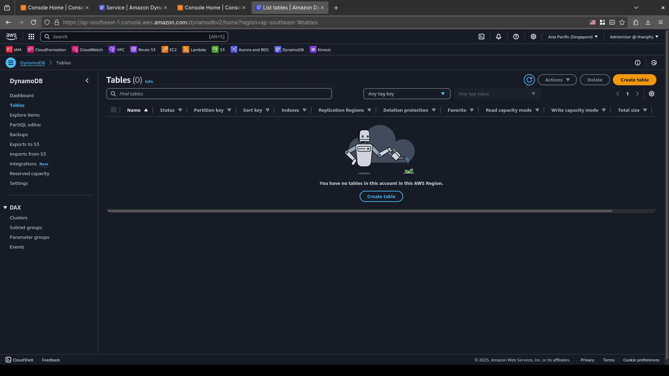669x376 pixels.
Task: Follow the DynamoDB breadcrumb link
Action: pyautogui.click(x=32, y=63)
